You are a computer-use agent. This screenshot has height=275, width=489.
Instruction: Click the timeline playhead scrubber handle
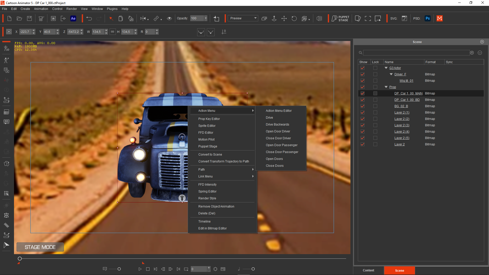point(20,259)
